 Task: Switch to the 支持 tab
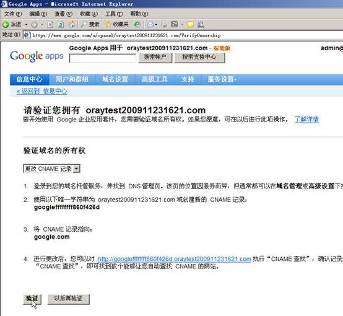pyautogui.click(x=188, y=79)
